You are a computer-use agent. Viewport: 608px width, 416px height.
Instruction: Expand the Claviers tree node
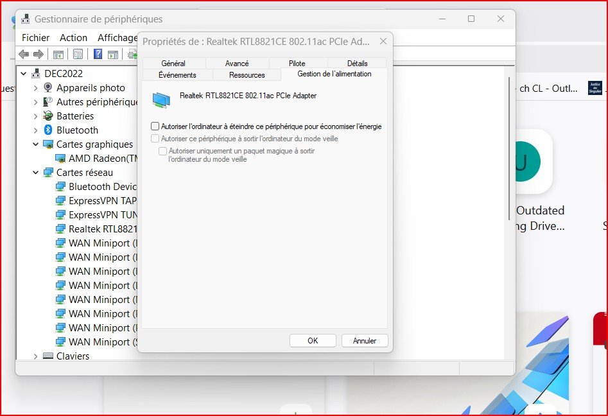[x=35, y=356]
